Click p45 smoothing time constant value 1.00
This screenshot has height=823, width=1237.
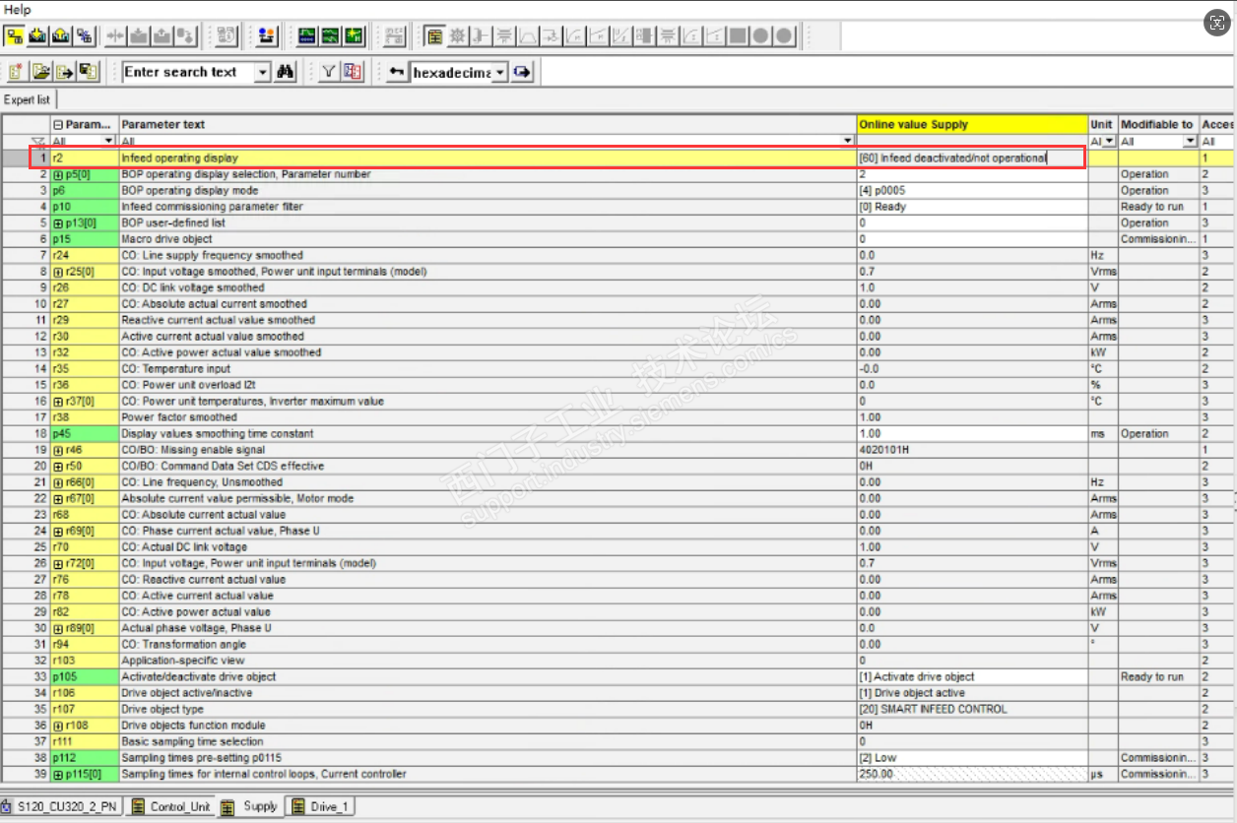(972, 434)
